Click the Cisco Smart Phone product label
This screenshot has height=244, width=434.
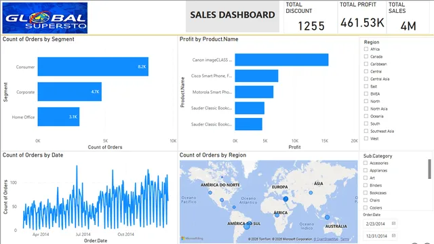(x=212, y=76)
